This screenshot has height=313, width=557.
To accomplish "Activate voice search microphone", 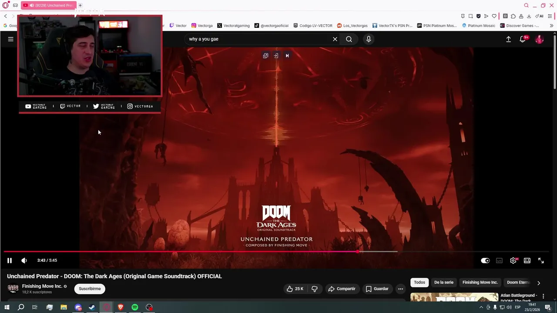I will click(x=369, y=39).
